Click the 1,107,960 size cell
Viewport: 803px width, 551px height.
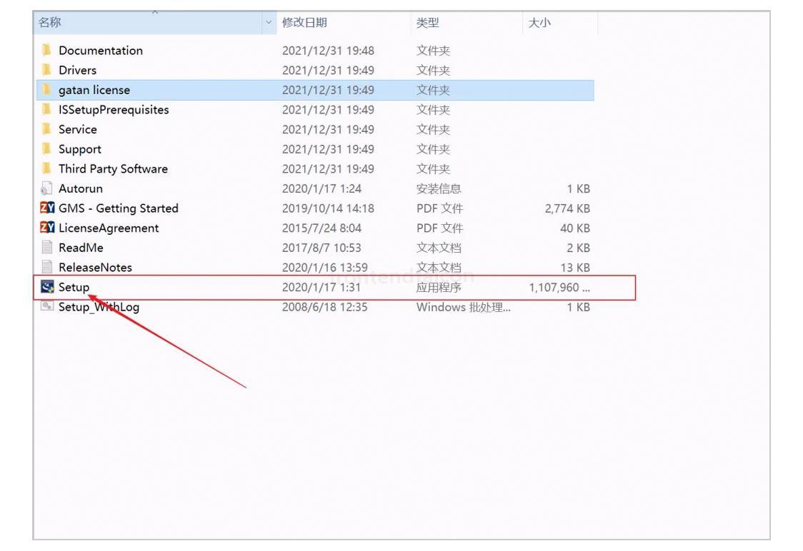click(559, 288)
